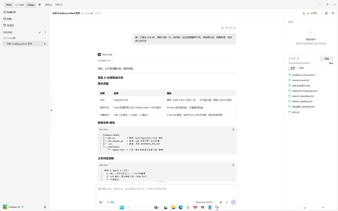Click the sort icon on the EvoNexus.html task row

pos(45,44)
